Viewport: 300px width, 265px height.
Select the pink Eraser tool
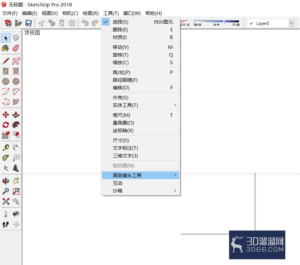click(x=16, y=48)
